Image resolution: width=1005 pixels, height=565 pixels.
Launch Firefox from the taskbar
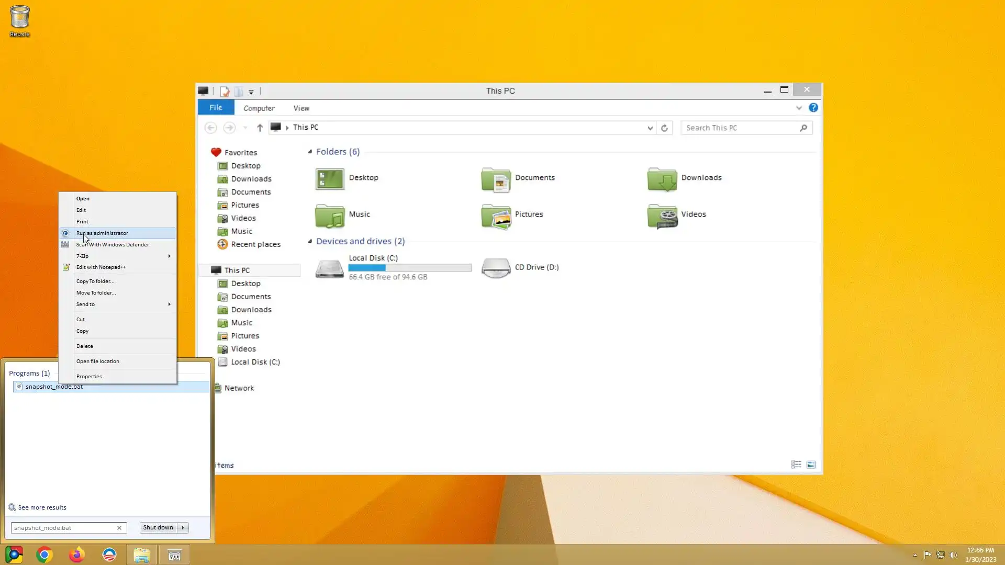tap(77, 555)
